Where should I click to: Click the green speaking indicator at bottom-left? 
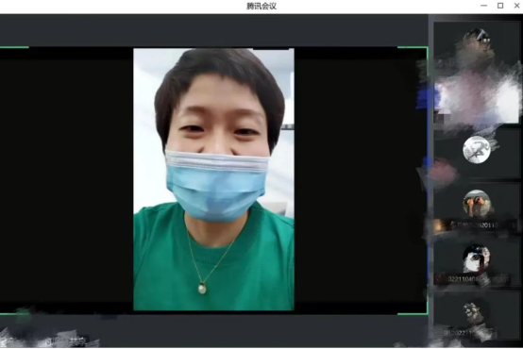[23, 316]
